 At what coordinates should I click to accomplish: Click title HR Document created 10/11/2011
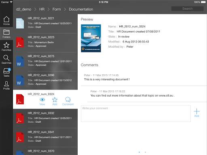(x=53, y=137)
